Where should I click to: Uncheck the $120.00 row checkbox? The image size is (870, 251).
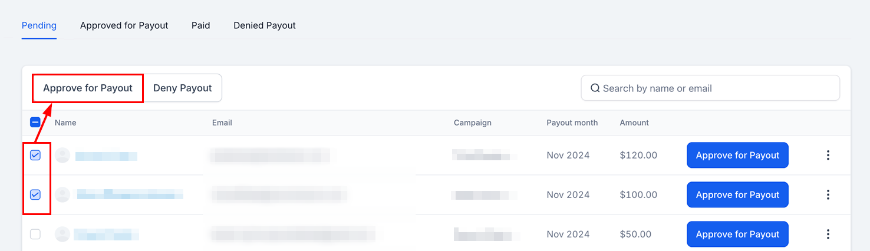point(35,156)
